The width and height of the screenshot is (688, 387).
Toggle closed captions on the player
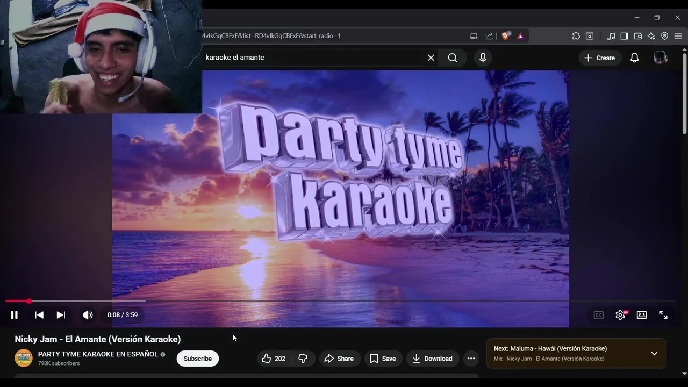point(599,315)
